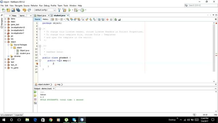Open the default config dropdown
218x123 pixels.
pyautogui.click(x=45, y=10)
